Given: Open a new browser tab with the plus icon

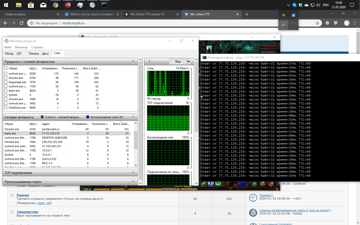Looking at the screenshot, I should (x=247, y=14).
